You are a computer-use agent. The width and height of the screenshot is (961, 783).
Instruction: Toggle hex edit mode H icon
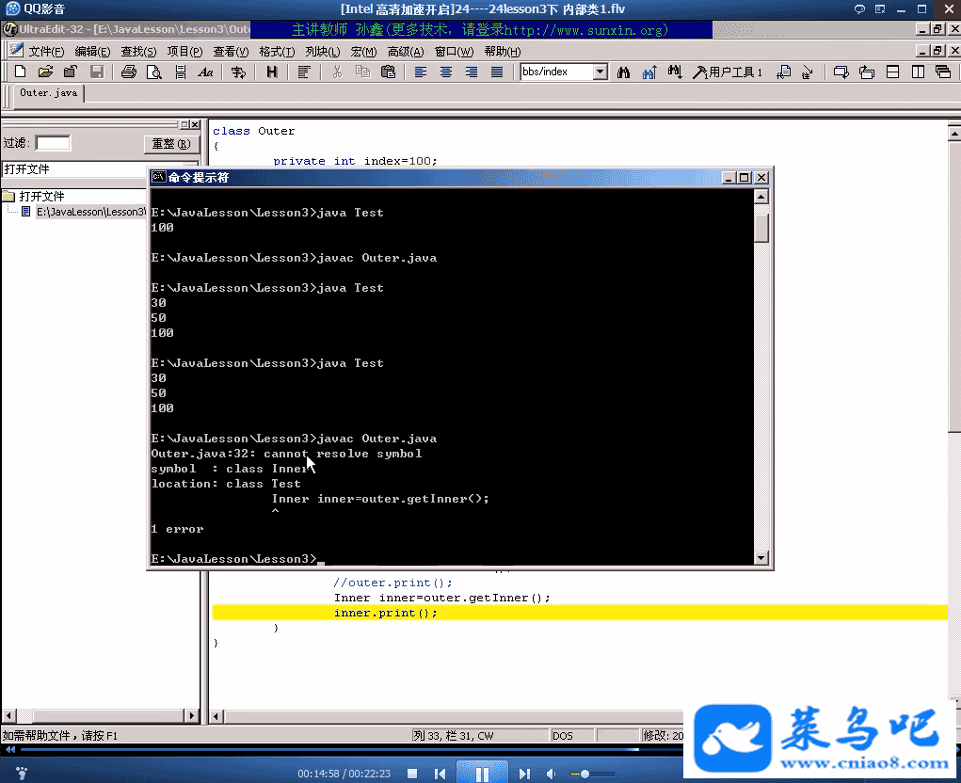click(x=272, y=72)
